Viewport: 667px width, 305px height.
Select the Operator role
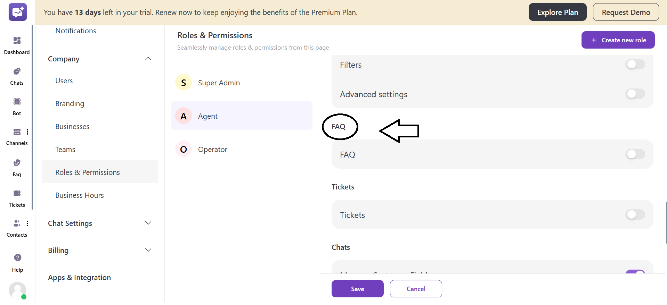(212, 149)
